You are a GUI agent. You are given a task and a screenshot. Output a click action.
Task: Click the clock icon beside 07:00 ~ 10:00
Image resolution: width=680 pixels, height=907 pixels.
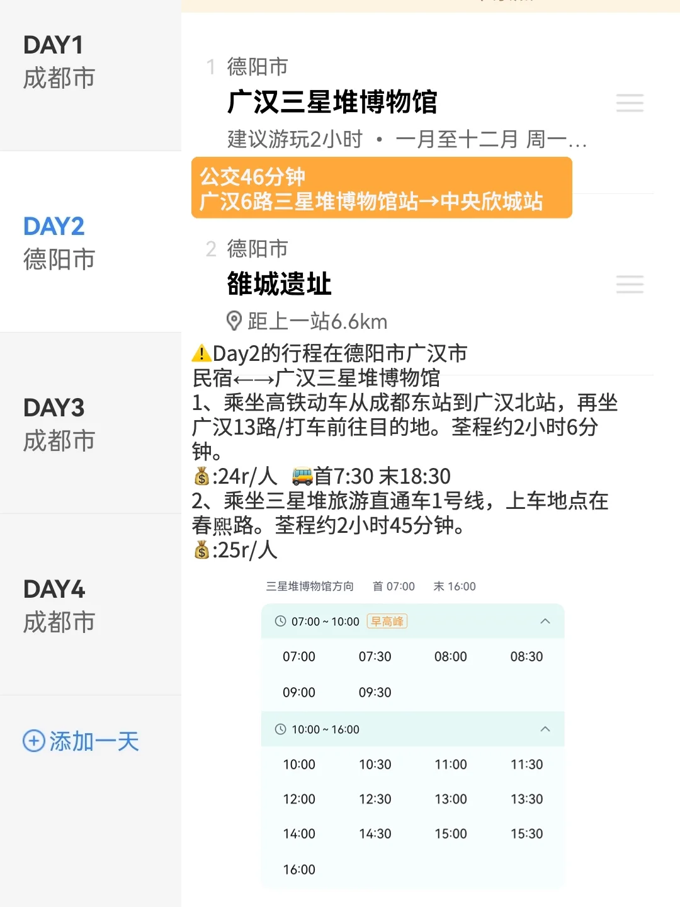point(280,622)
